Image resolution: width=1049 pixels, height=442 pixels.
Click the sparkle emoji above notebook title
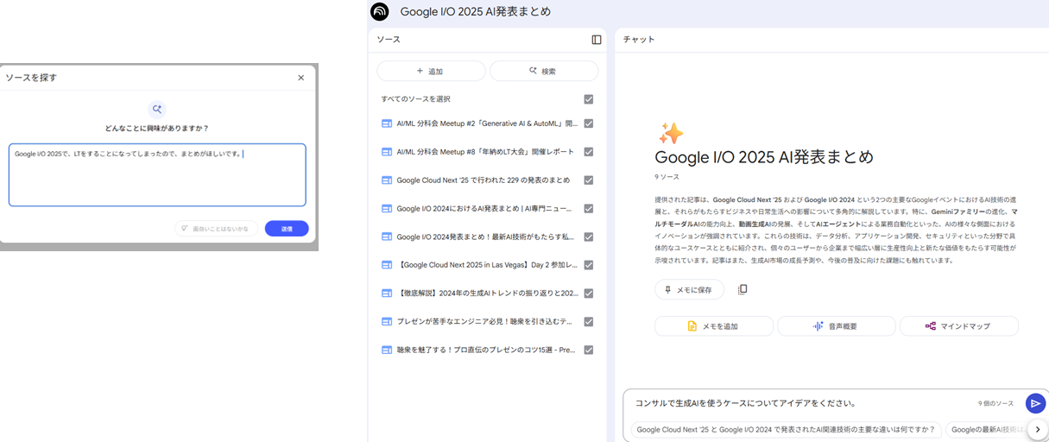point(670,134)
